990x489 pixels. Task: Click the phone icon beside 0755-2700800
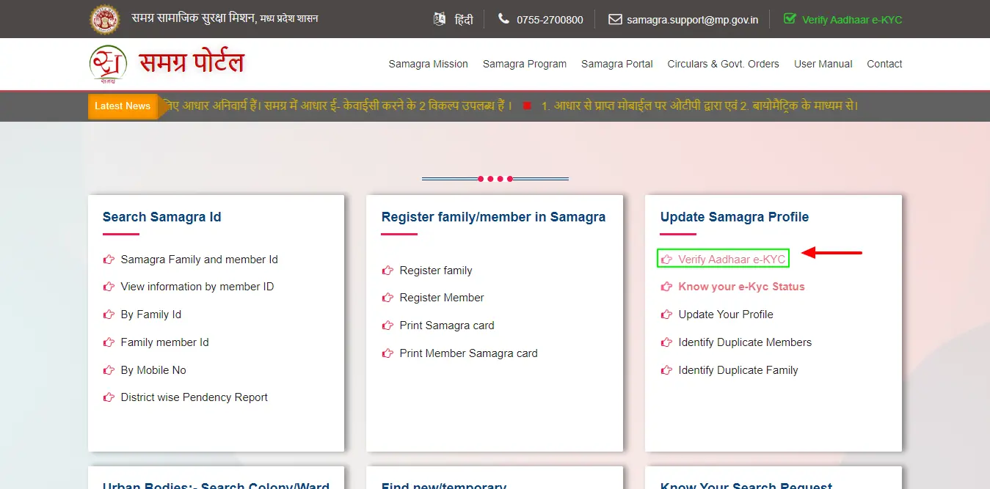tap(503, 19)
